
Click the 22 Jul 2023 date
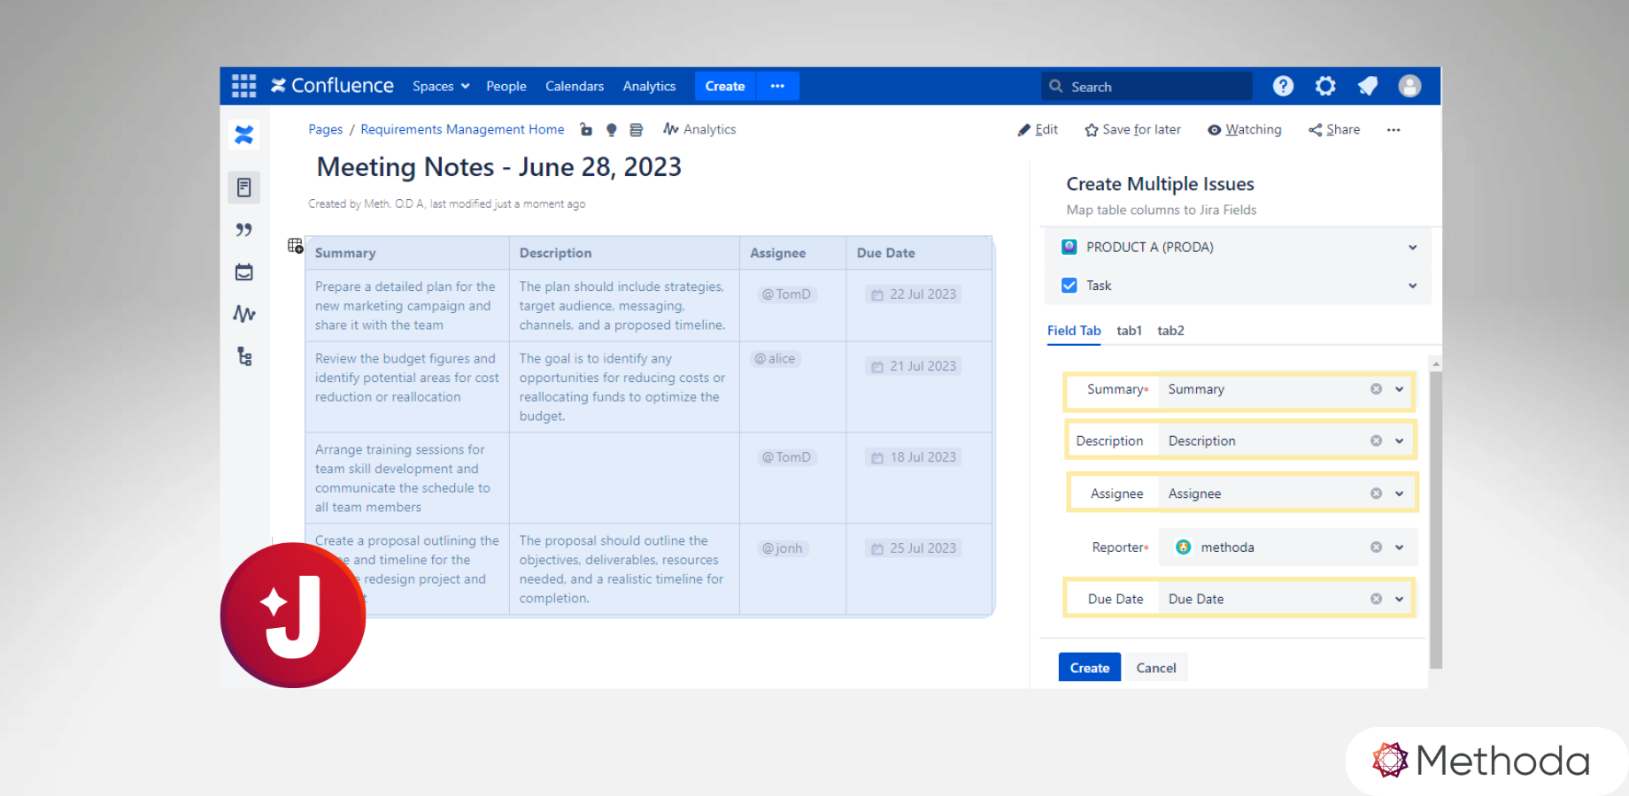(x=914, y=295)
